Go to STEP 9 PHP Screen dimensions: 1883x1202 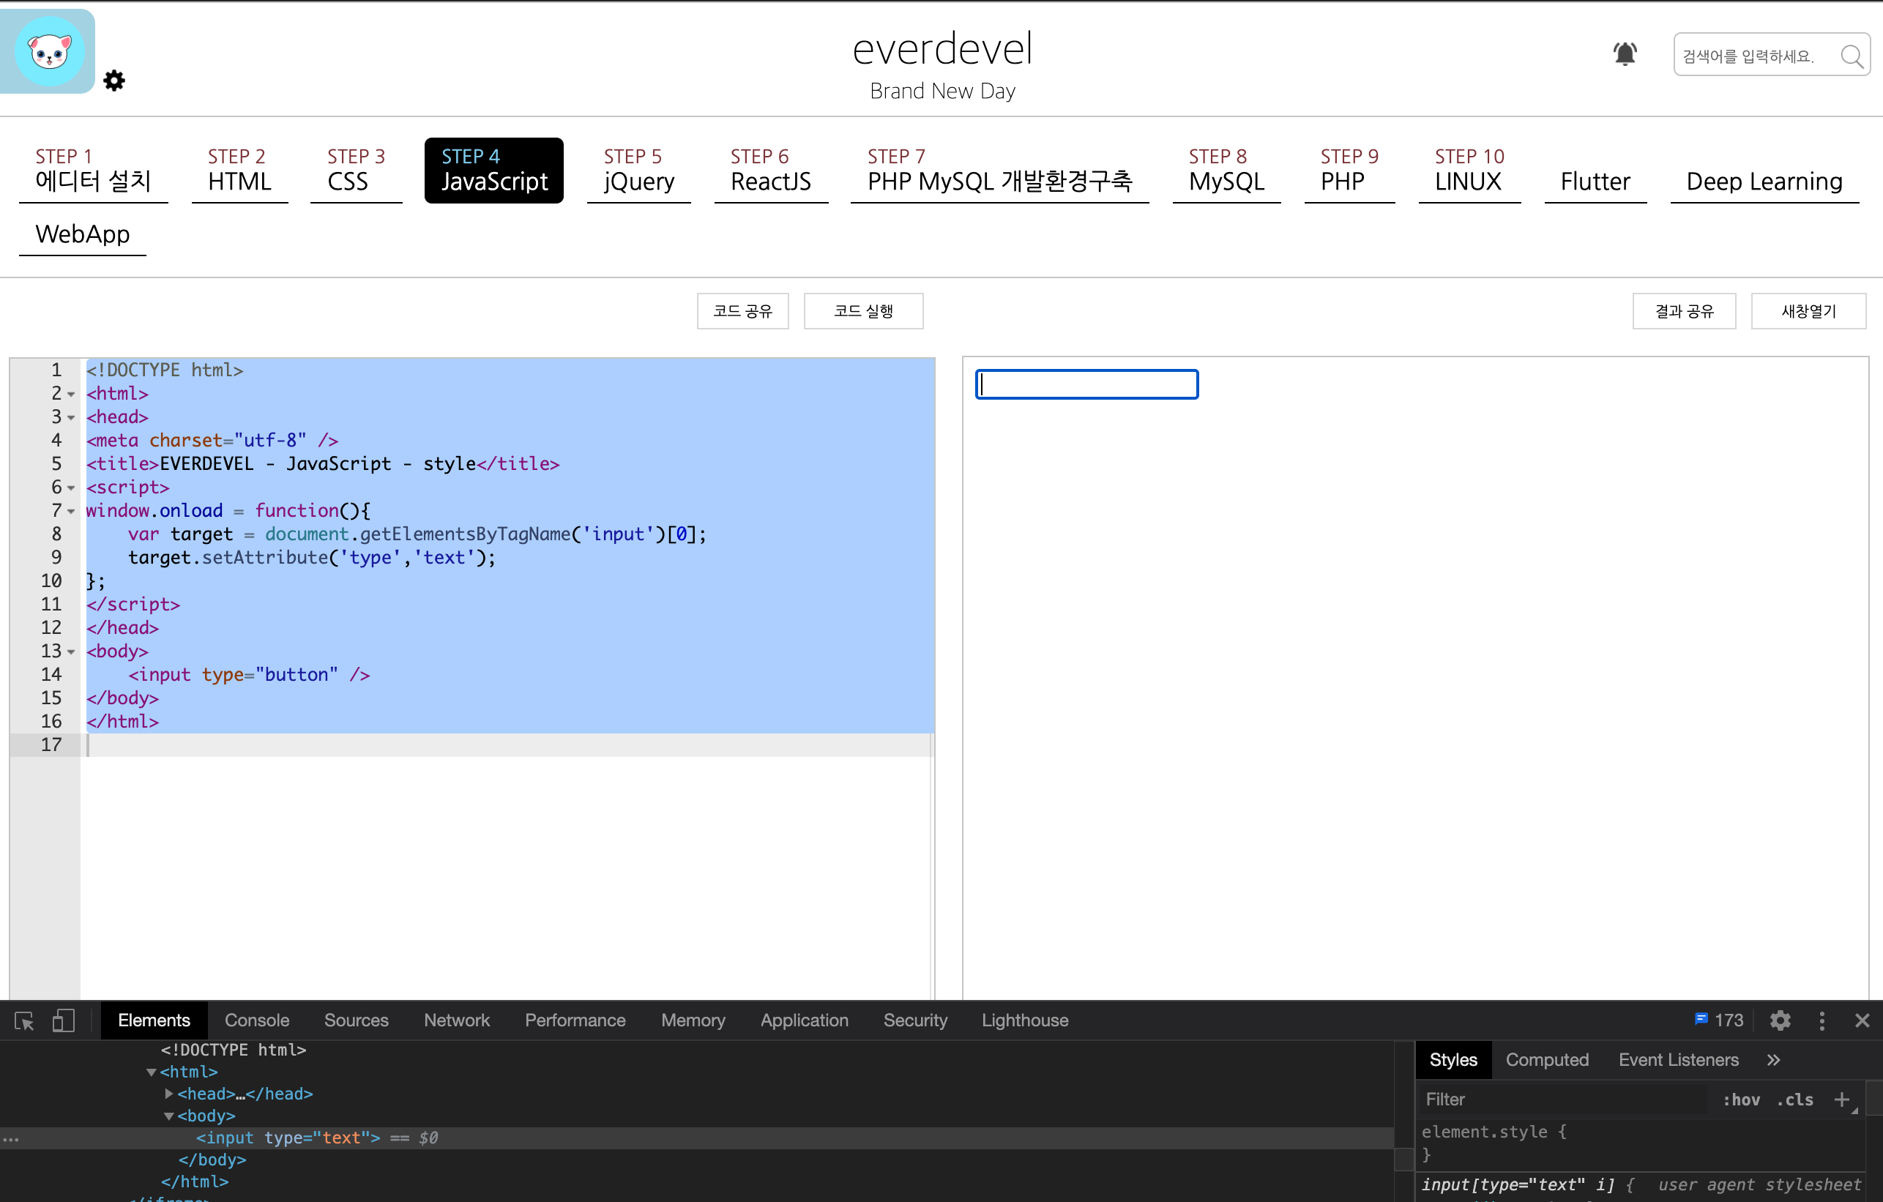(x=1349, y=170)
